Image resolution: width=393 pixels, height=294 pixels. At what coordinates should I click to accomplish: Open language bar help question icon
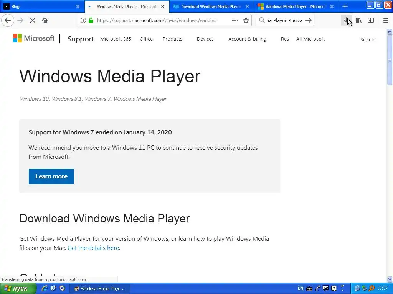coord(334,289)
